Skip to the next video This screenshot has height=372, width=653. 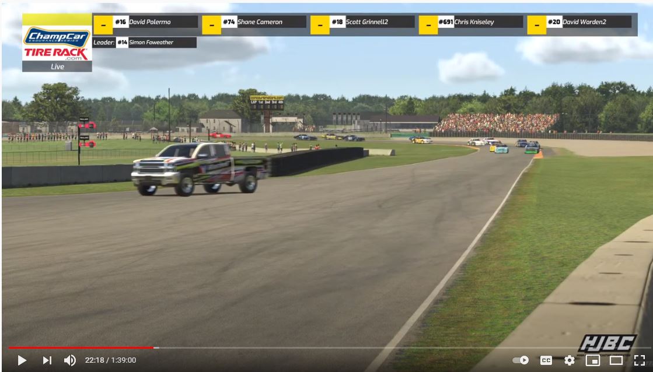pos(47,360)
